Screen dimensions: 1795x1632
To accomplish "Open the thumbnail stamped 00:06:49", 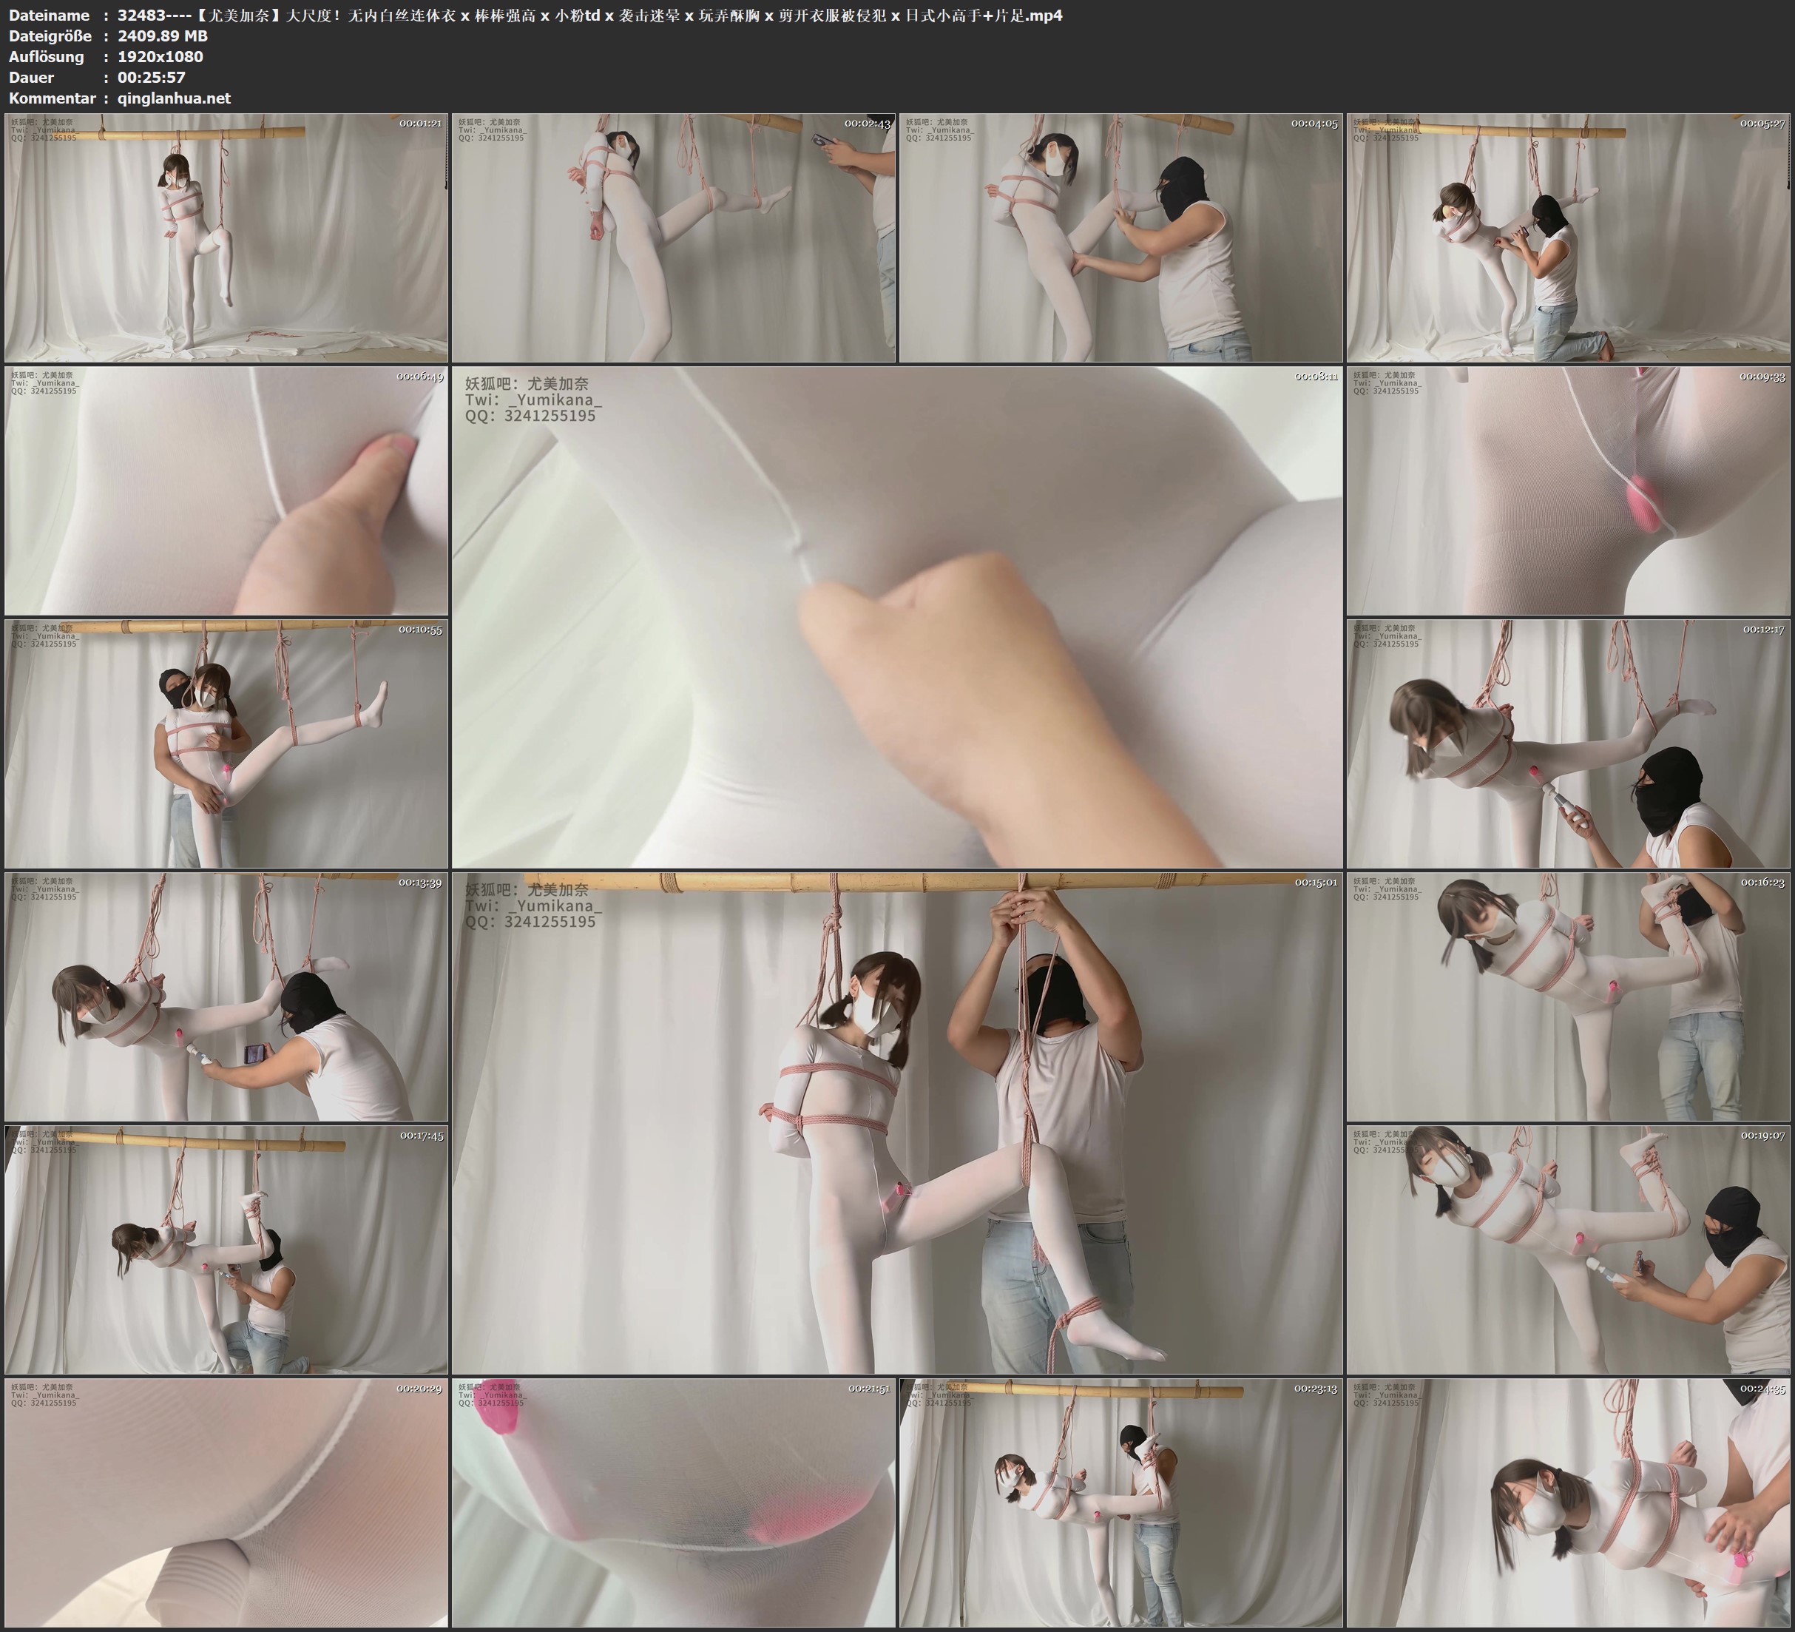I will 226,490.
